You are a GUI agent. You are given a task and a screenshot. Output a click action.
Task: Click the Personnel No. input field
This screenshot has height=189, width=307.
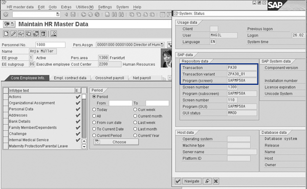tap(50, 45)
